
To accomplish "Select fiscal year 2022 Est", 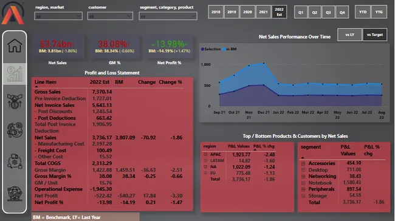I will coord(279,12).
